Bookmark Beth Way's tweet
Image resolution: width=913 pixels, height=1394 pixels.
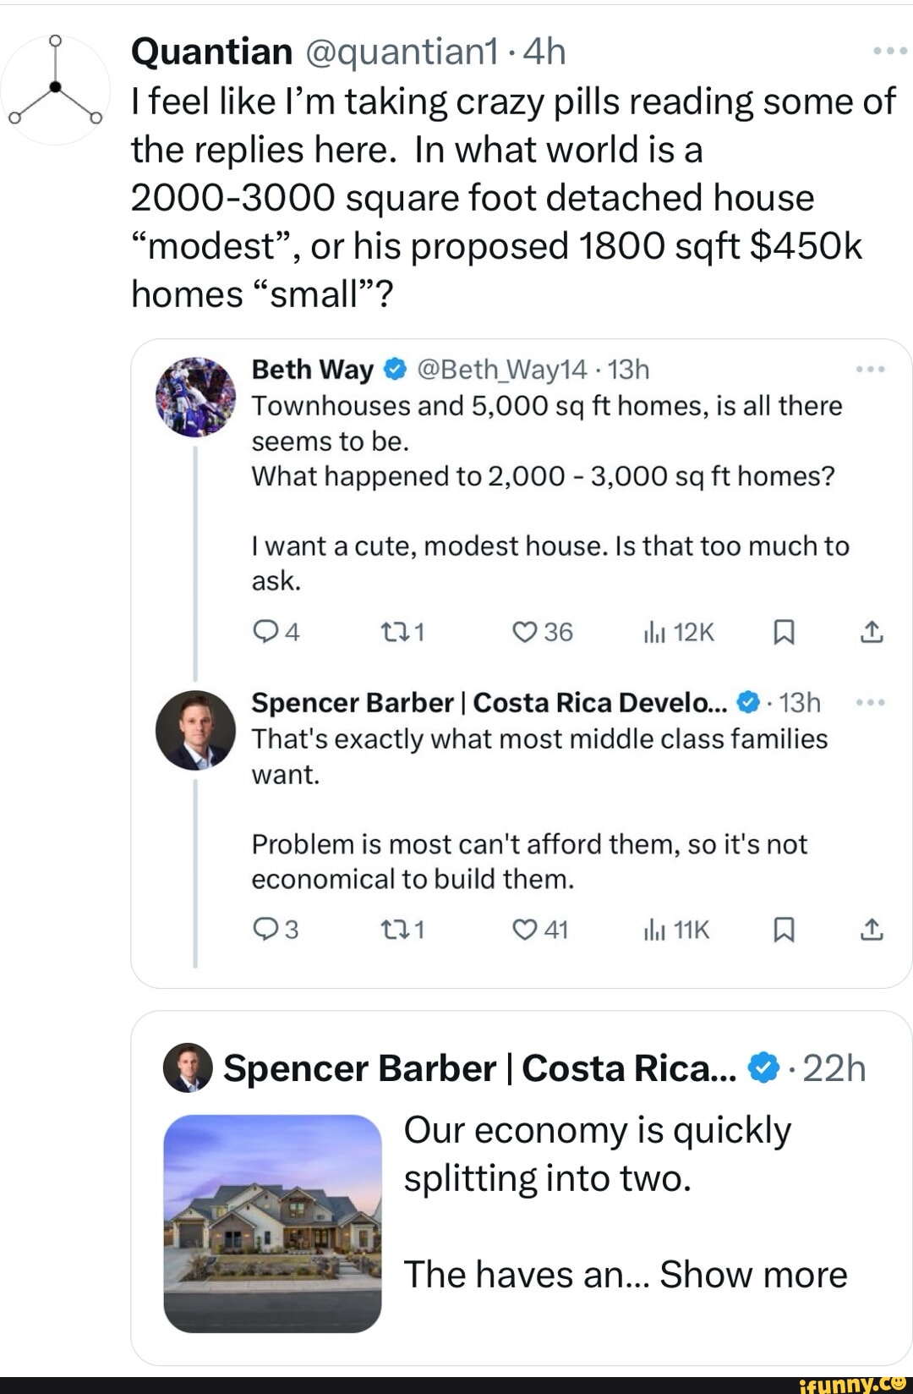pyautogui.click(x=784, y=632)
